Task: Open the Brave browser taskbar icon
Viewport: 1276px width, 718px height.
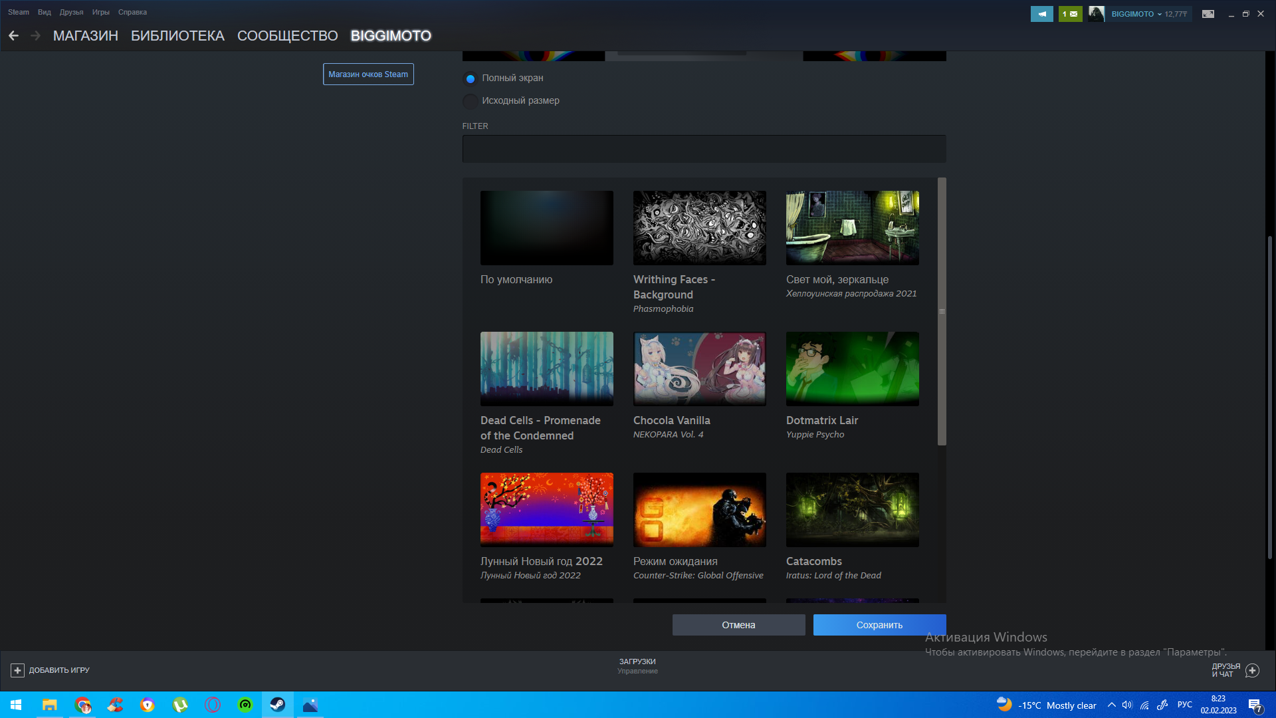Action: point(148,705)
